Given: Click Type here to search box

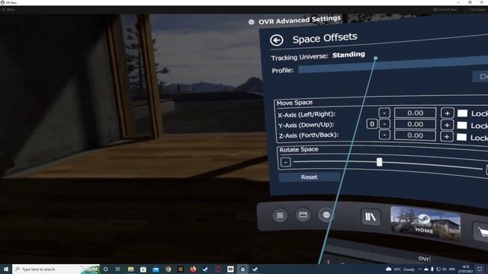Looking at the screenshot, I should [x=56, y=269].
